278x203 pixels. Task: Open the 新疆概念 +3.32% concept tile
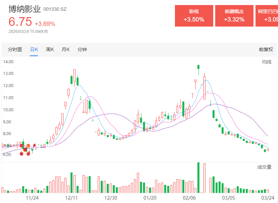[x=234, y=16]
